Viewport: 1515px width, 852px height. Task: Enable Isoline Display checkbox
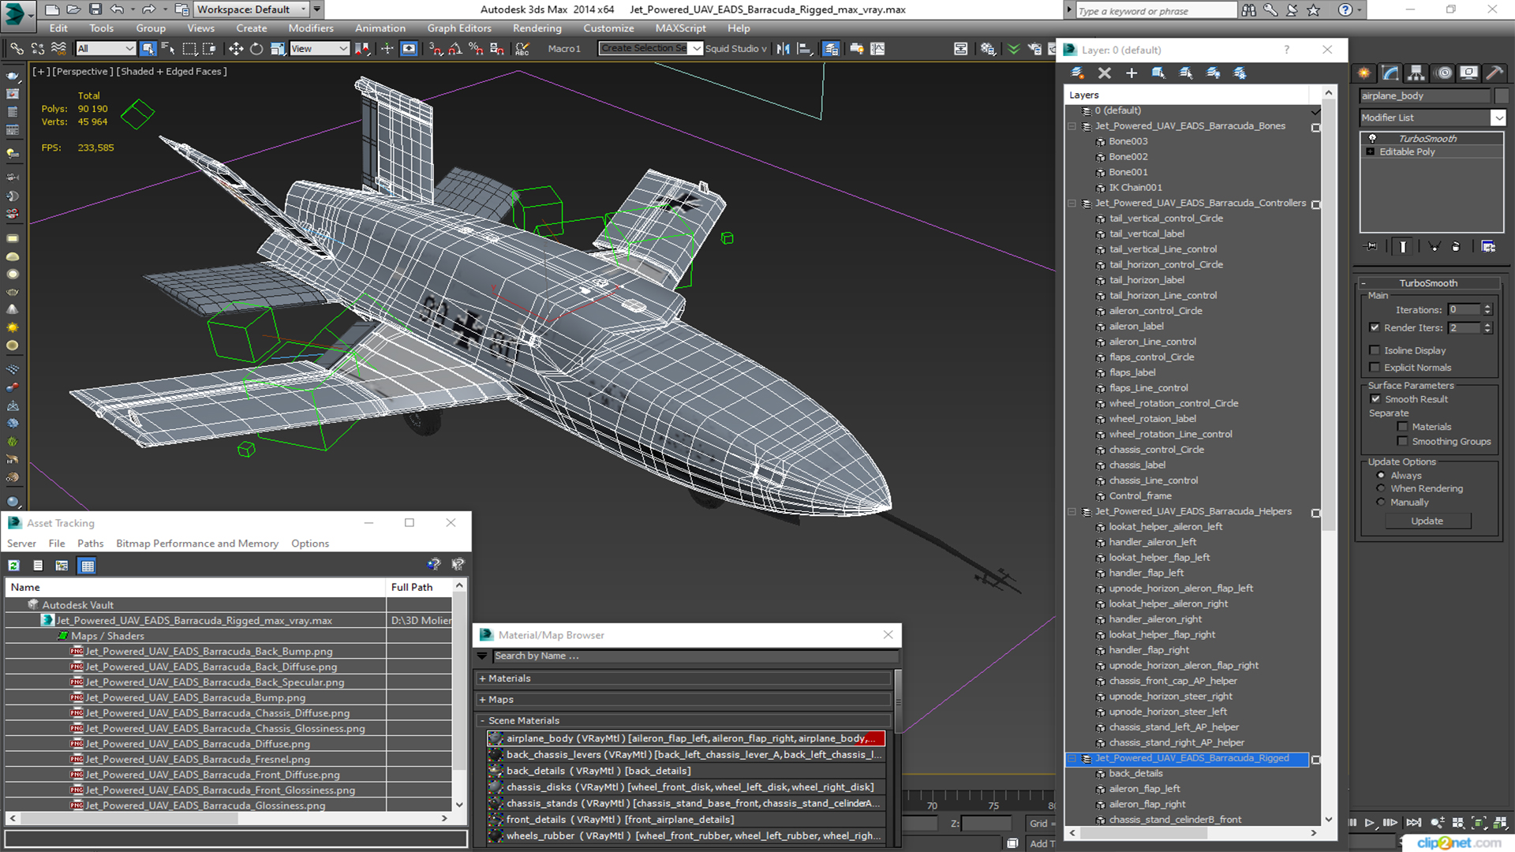(1375, 350)
